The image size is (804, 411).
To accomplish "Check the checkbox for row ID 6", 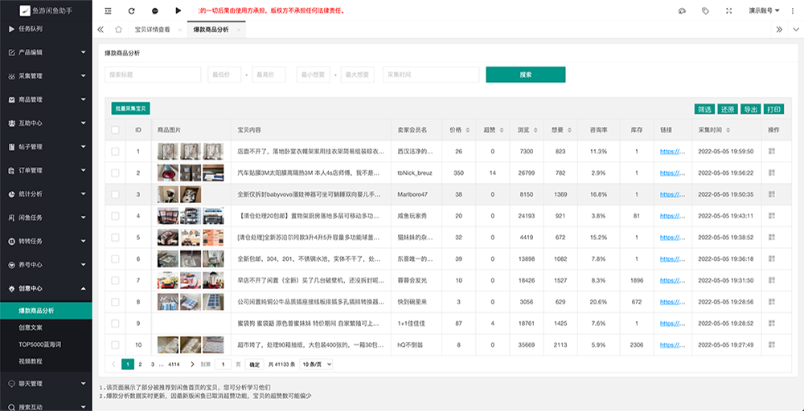I will [x=115, y=259].
